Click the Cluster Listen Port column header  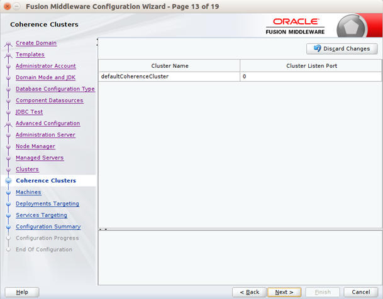[x=311, y=66]
